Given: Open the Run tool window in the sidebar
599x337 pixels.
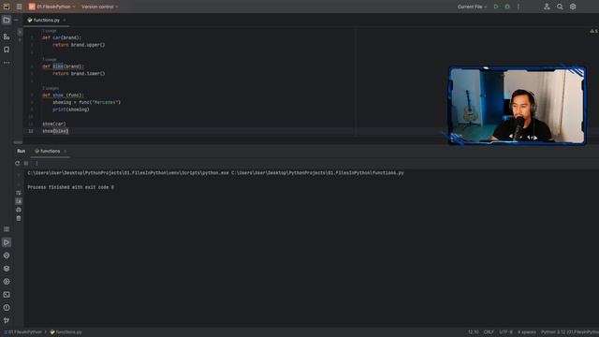Looking at the screenshot, I should (x=7, y=242).
